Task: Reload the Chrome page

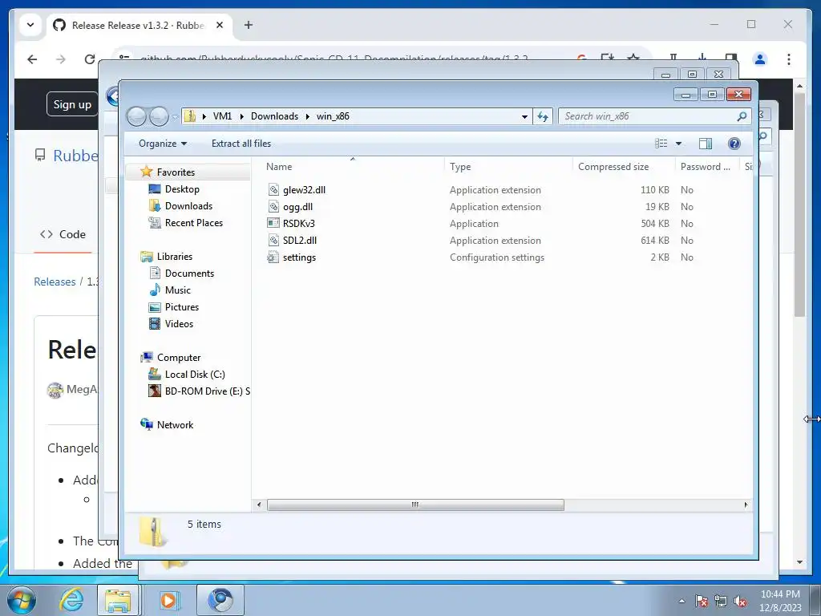Action: [x=90, y=59]
